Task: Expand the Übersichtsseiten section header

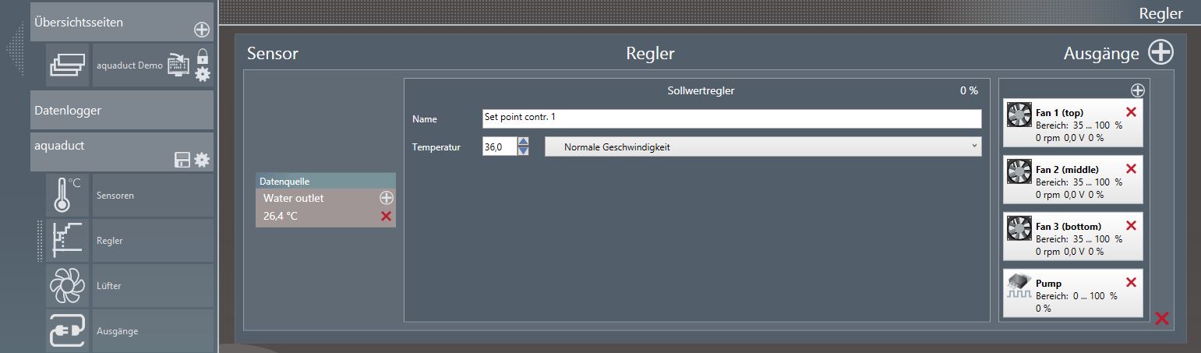Action: (122, 22)
